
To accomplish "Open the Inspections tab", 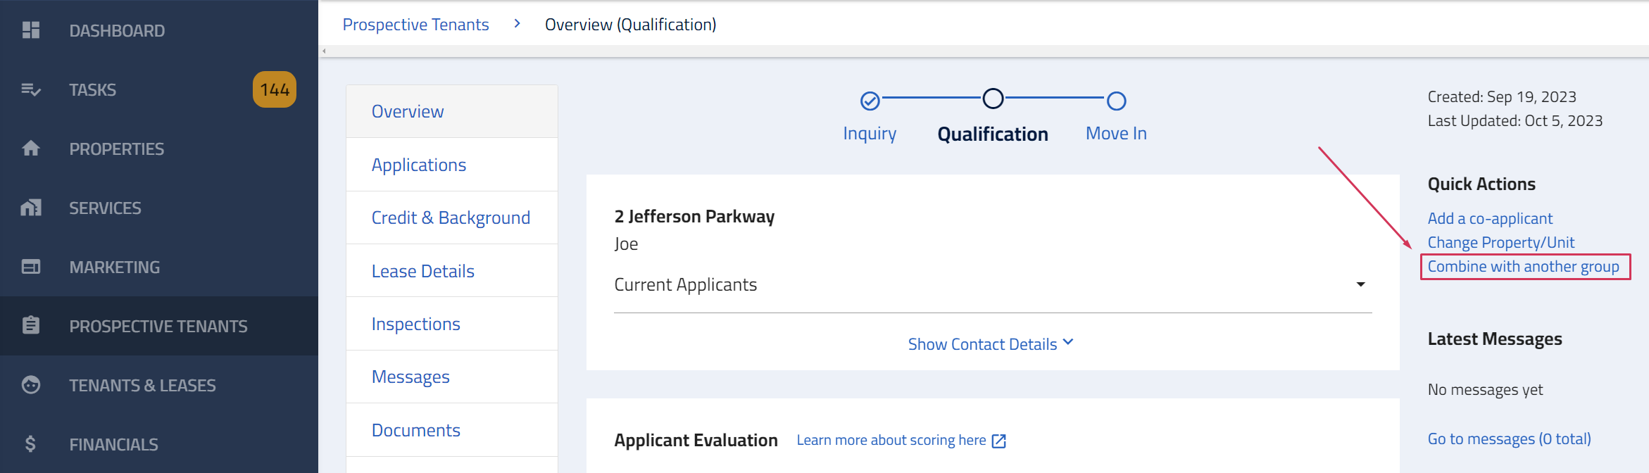I will click(x=415, y=323).
